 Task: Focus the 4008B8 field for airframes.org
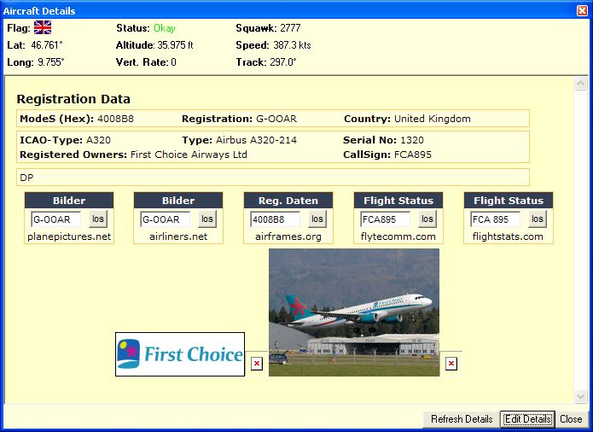(x=275, y=219)
